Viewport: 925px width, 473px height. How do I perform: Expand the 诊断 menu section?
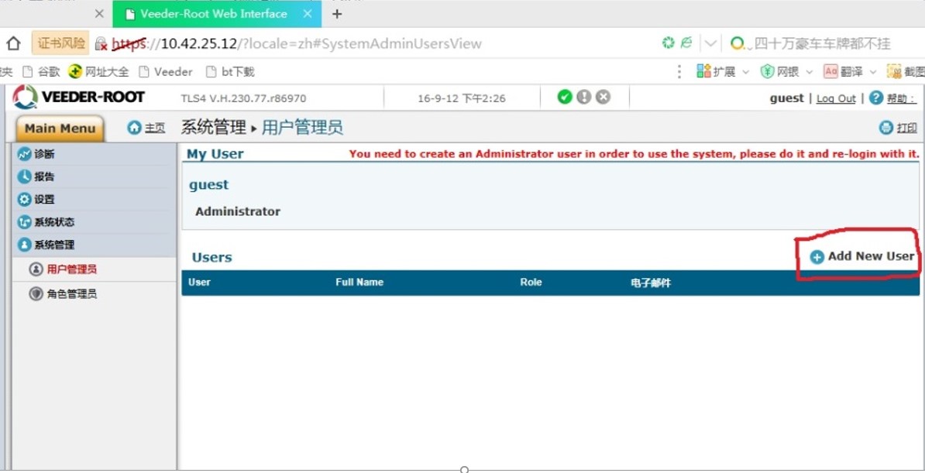44,154
